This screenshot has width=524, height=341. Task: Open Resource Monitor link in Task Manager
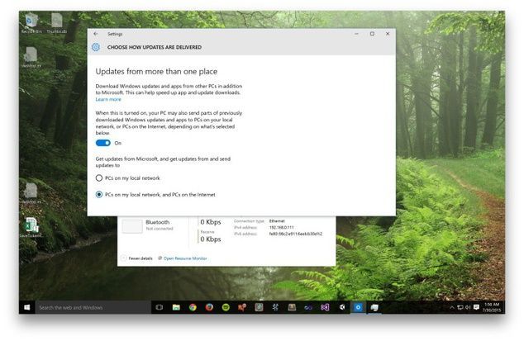(183, 258)
